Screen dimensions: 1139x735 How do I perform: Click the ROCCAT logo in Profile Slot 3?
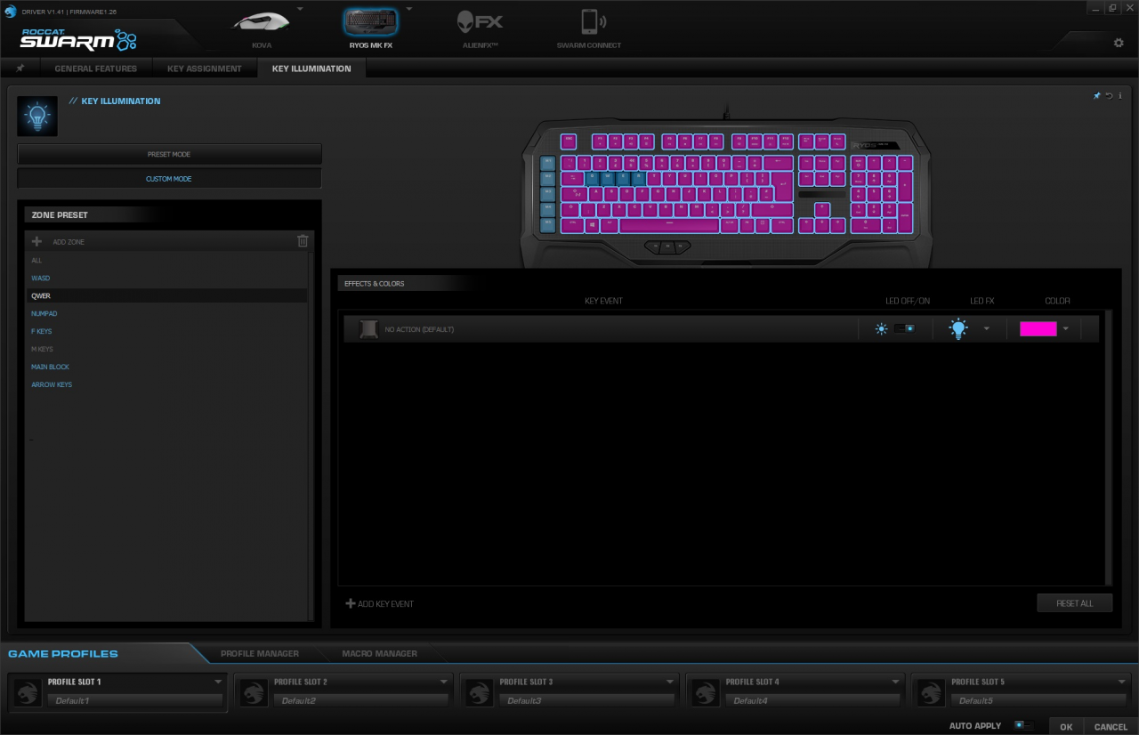(x=480, y=692)
